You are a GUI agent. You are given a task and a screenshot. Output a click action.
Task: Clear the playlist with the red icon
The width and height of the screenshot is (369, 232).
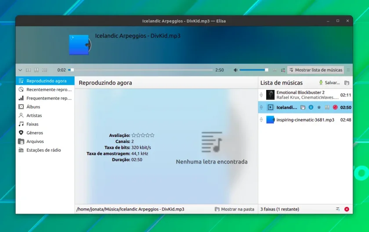pyautogui.click(x=347, y=209)
